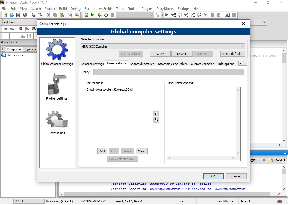
Task: Switch to Compiler settings tab
Action: tap(92, 64)
